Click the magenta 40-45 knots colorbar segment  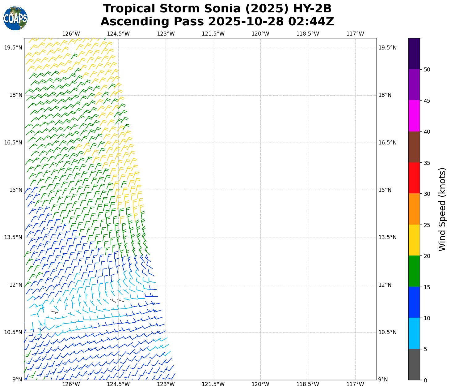pyautogui.click(x=414, y=116)
